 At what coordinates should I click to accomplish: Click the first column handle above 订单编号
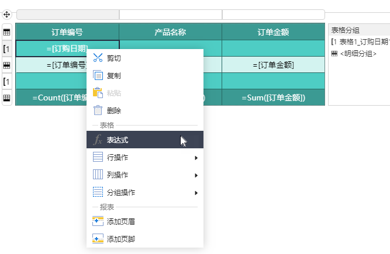[67, 15]
